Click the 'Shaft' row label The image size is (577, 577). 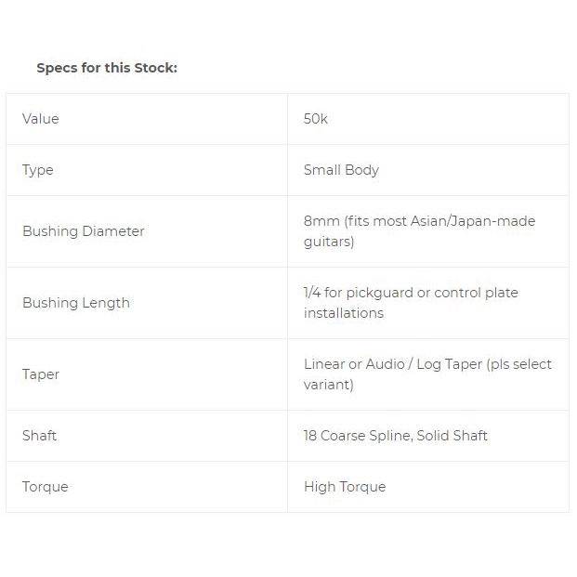point(40,436)
